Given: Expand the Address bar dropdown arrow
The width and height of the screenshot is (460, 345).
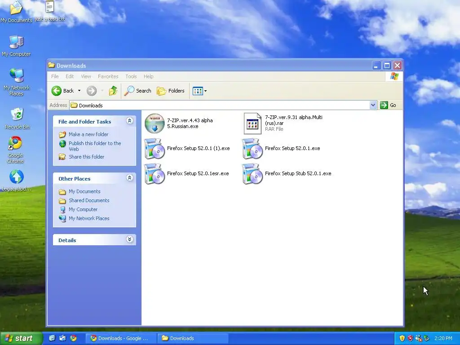Looking at the screenshot, I should click(x=373, y=105).
